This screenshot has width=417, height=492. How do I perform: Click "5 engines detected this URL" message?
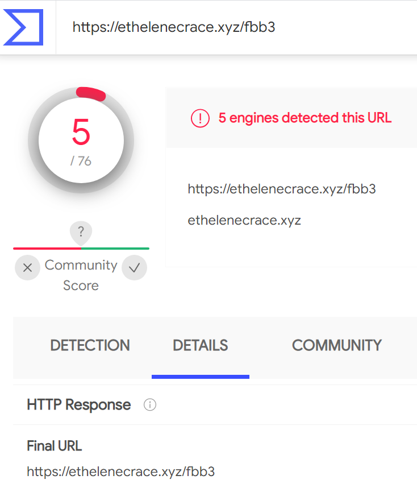point(305,118)
